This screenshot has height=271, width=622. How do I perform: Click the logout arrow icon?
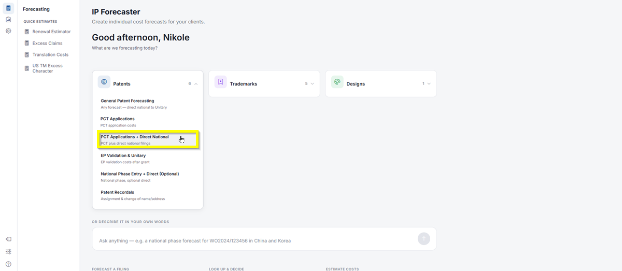click(x=8, y=239)
